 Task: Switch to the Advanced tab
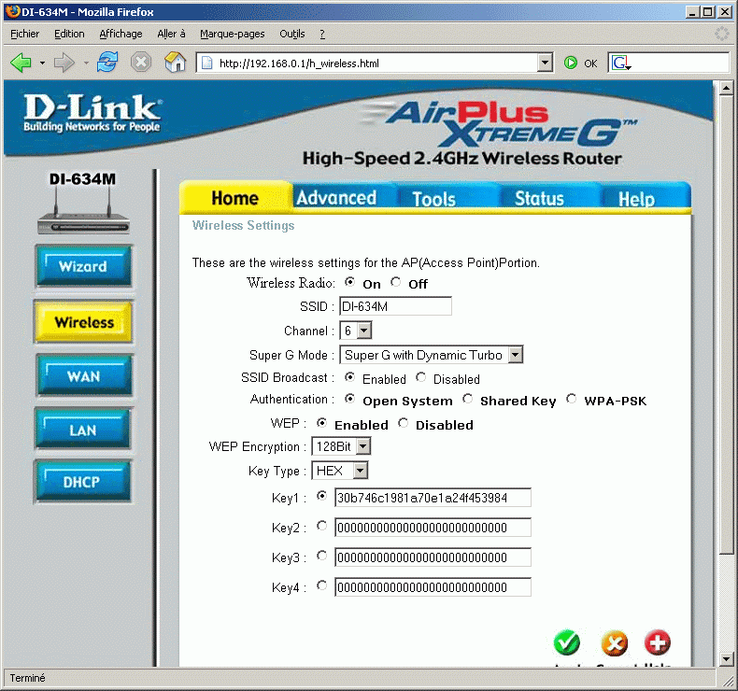[336, 198]
